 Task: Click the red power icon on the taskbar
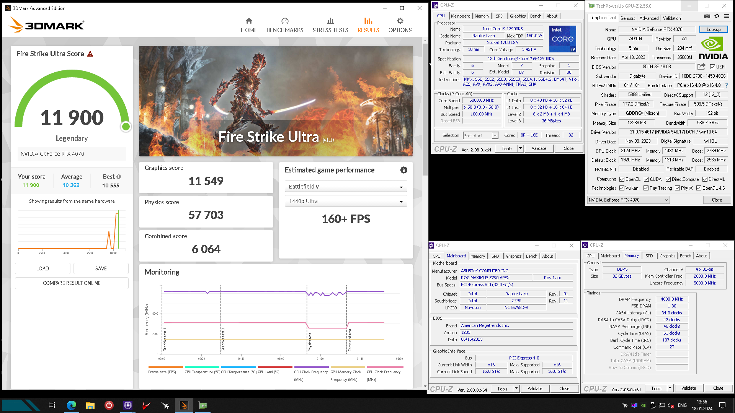[x=109, y=405]
